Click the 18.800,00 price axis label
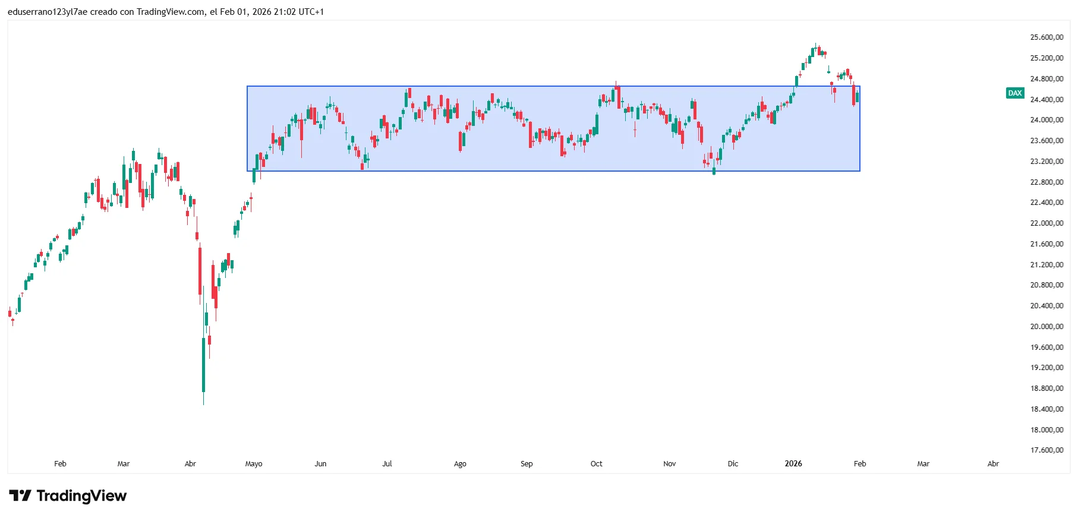The height and width of the screenshot is (518, 1078). pos(1047,389)
